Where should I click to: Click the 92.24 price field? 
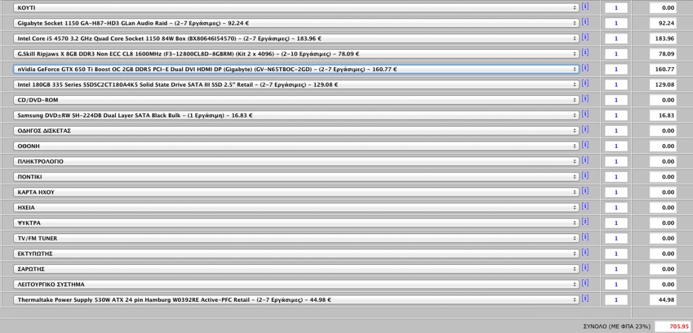pyautogui.click(x=663, y=23)
